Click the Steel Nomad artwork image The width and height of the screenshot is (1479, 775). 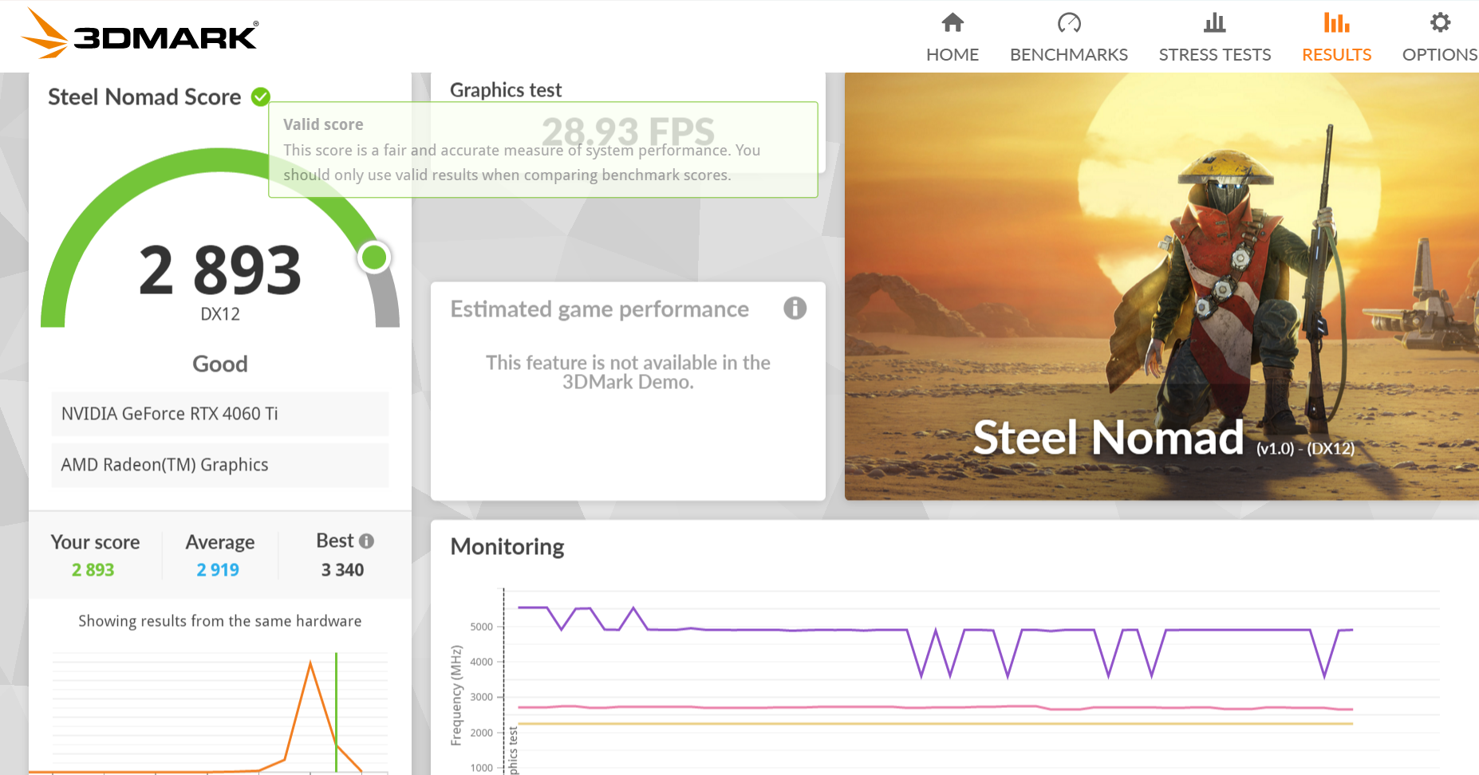click(x=1162, y=286)
